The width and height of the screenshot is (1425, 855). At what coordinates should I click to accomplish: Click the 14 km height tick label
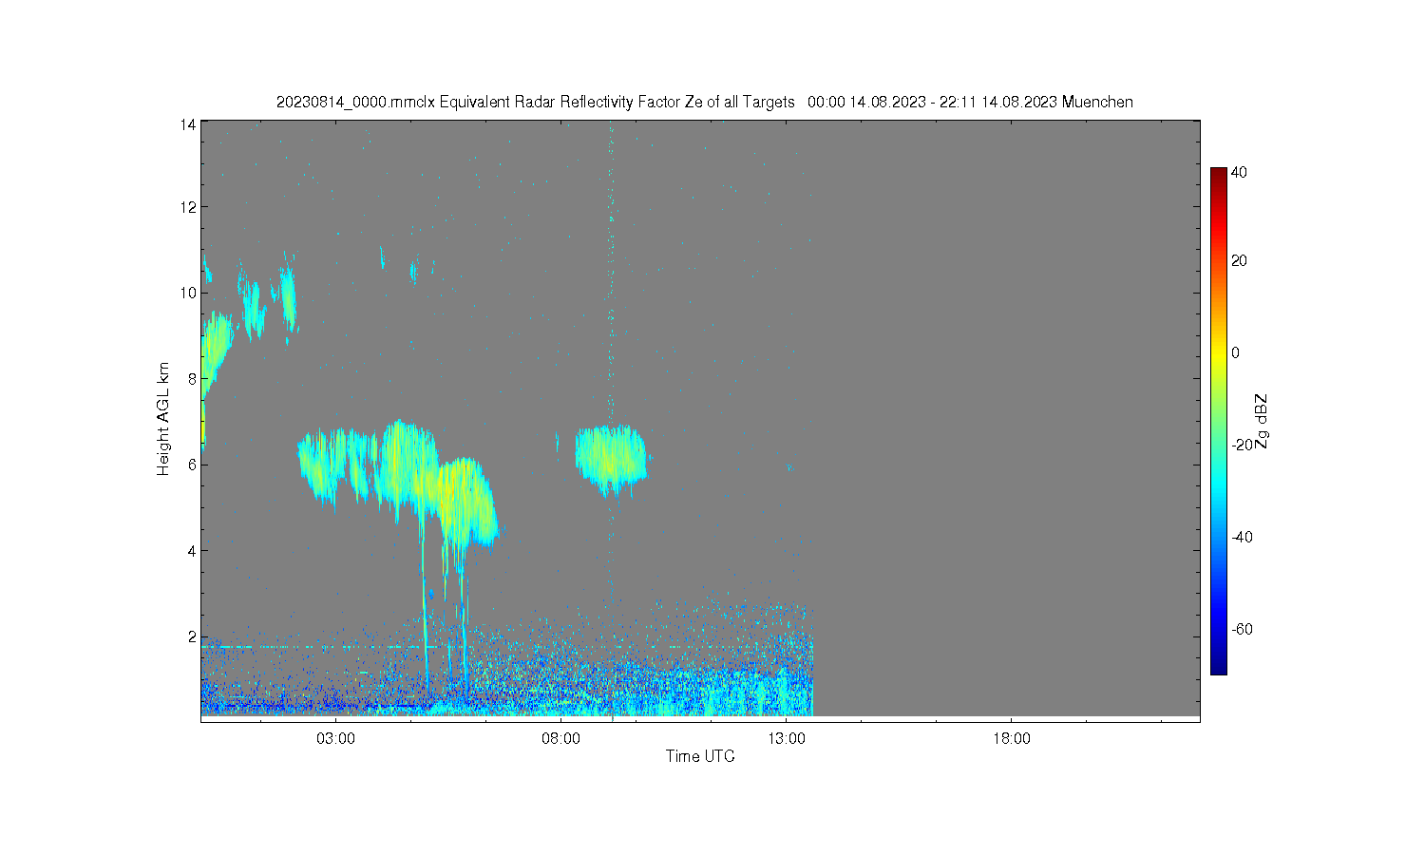tap(188, 124)
